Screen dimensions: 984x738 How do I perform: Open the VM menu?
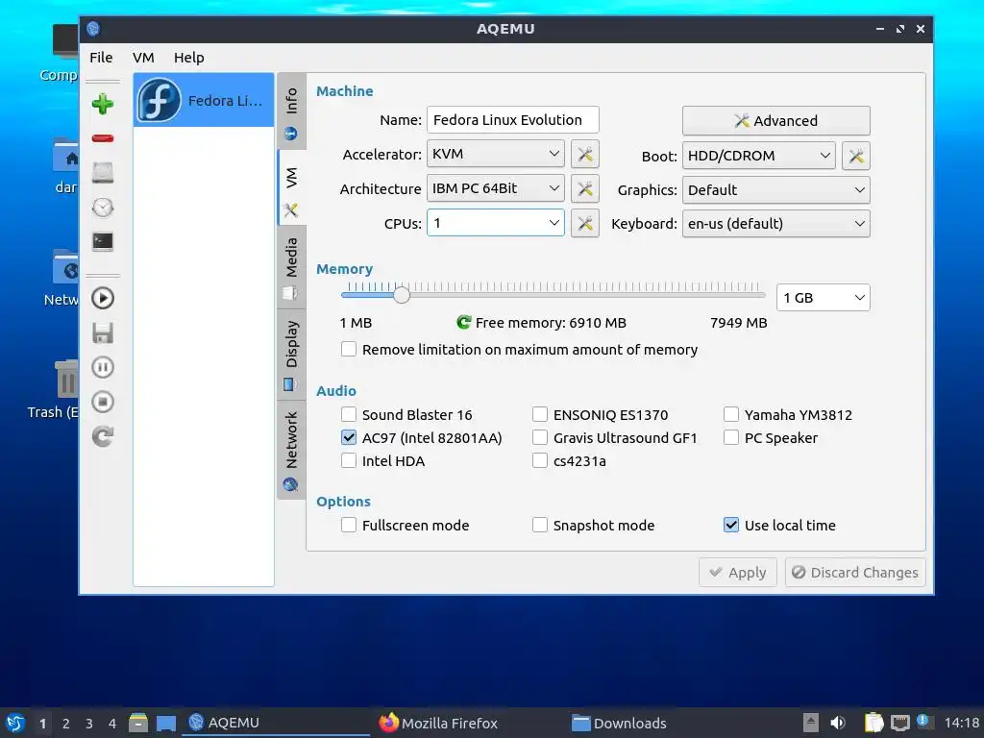click(x=143, y=58)
